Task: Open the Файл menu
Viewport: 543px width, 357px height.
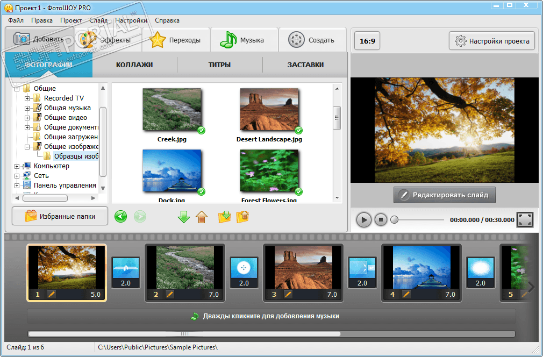Action: click(x=16, y=20)
